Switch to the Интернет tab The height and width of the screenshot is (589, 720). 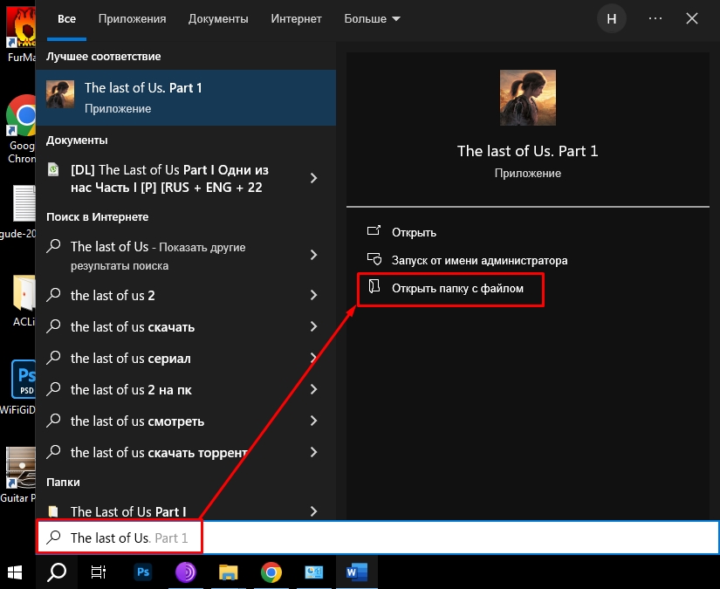coord(296,19)
